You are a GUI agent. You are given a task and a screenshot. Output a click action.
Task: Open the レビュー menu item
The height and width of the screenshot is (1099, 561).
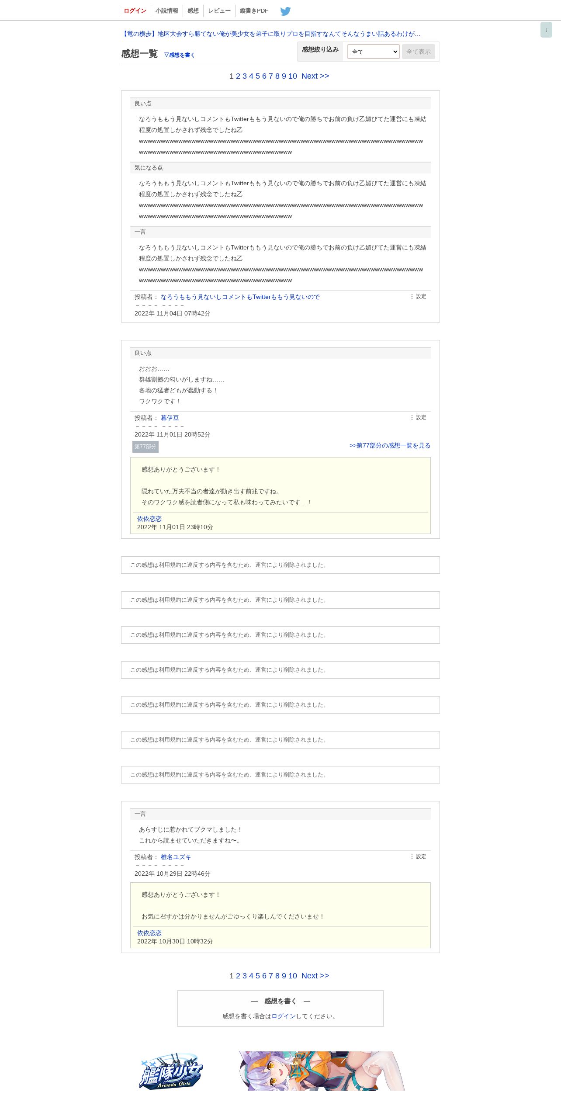(x=219, y=11)
